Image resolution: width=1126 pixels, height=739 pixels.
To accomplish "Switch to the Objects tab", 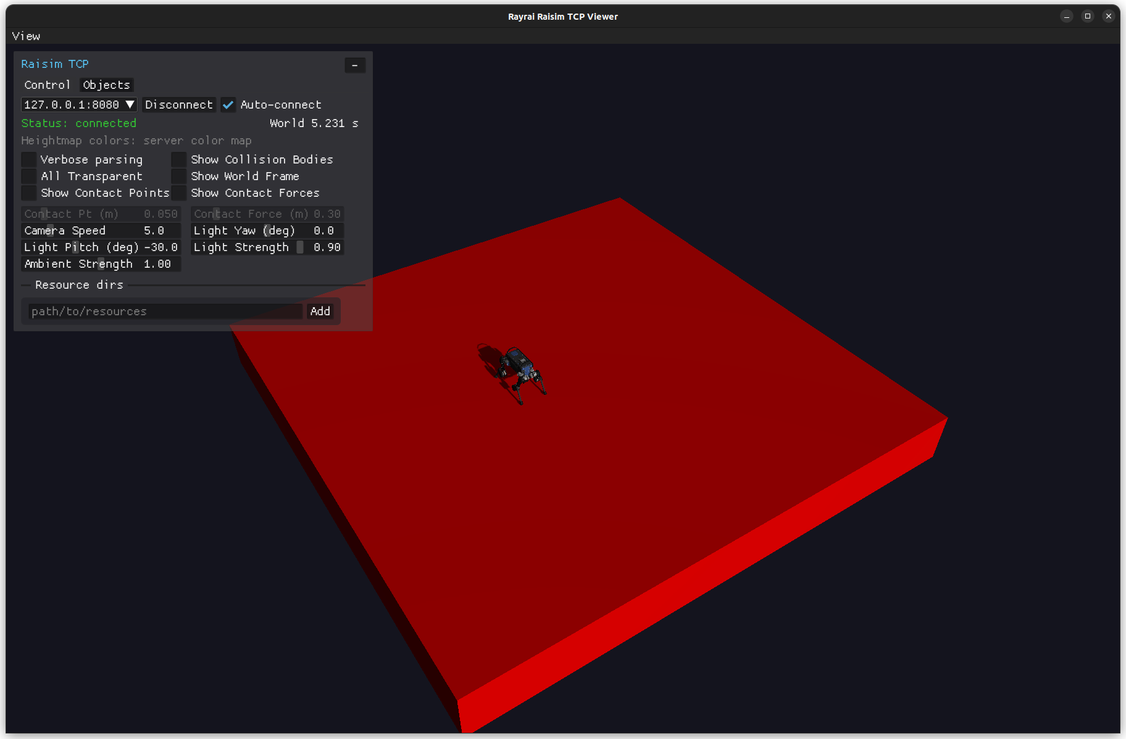I will [x=106, y=85].
